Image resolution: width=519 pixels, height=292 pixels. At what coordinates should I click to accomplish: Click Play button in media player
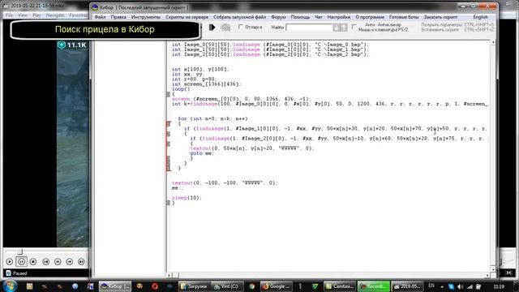point(9,261)
